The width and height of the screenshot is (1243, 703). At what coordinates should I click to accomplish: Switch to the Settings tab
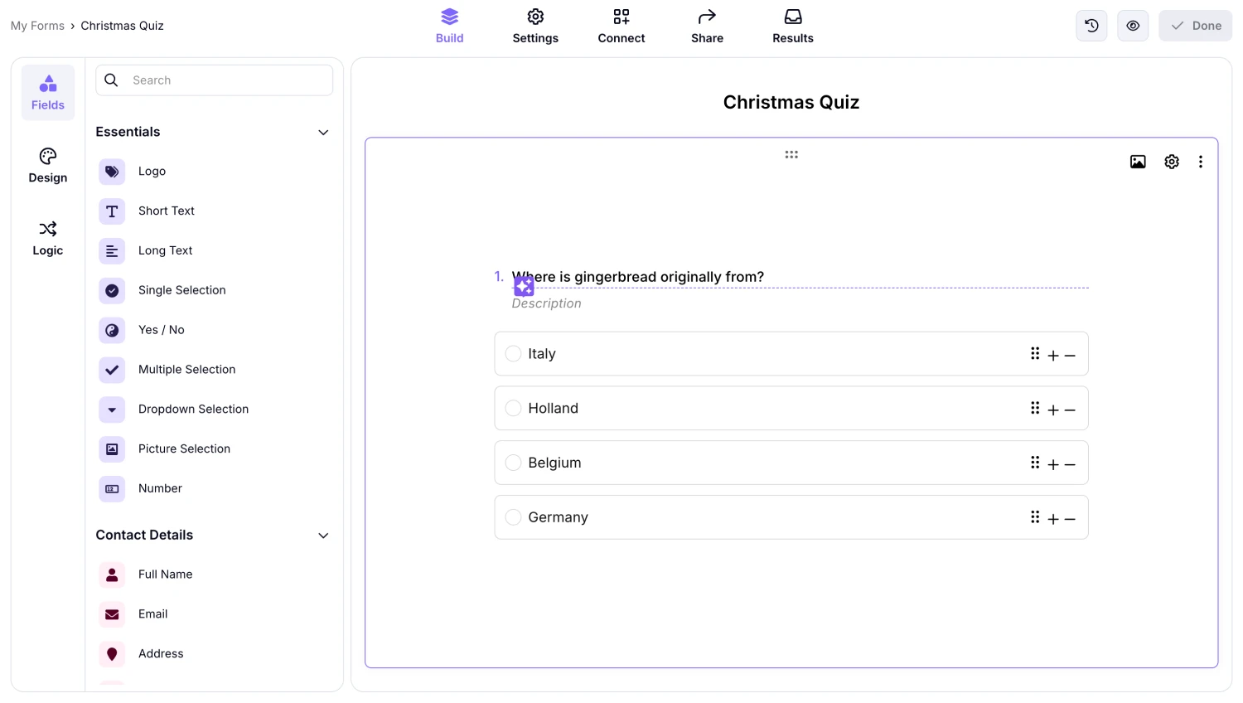[x=535, y=26]
